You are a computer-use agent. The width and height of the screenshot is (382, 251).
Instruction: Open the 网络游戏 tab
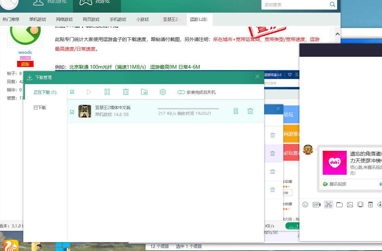coord(64,19)
